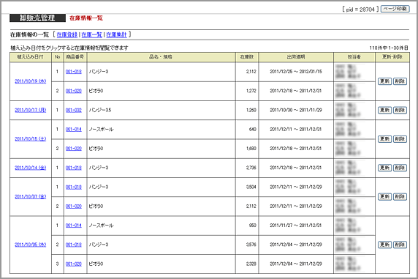
Task: Click the ページ印刷 print button
Action: point(395,9)
